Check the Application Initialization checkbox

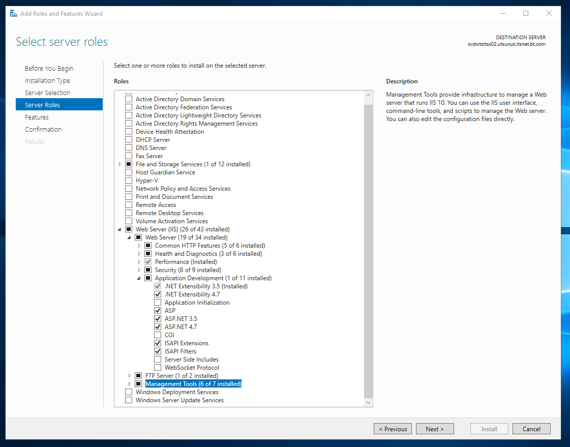click(x=158, y=303)
